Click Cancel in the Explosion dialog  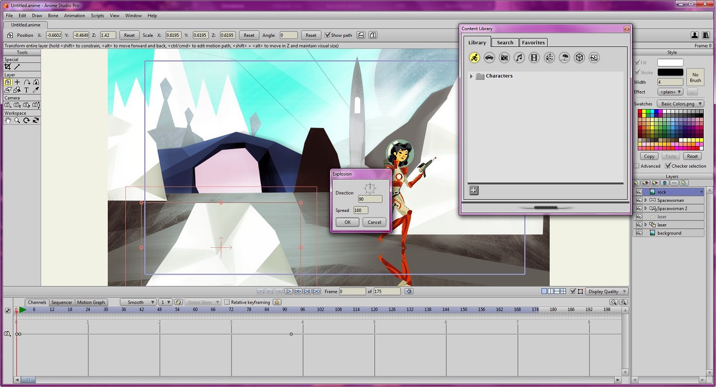pyautogui.click(x=374, y=222)
